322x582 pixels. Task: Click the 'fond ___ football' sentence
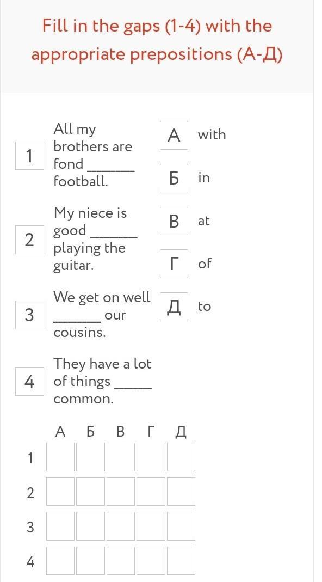(94, 156)
